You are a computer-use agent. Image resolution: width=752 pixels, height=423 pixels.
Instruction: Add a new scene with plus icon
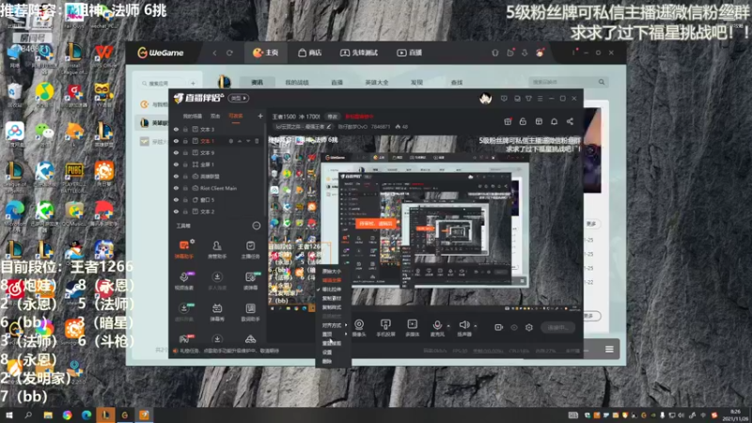click(x=260, y=116)
